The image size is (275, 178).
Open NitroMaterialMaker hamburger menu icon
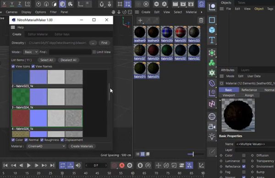tap(13, 28)
